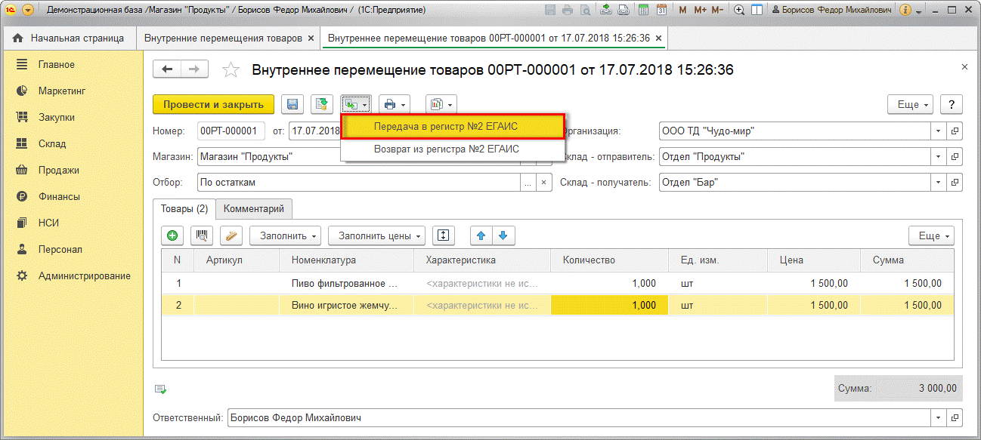Click the comment icon near the bottom left
Image resolution: width=981 pixels, height=440 pixels.
[x=160, y=389]
